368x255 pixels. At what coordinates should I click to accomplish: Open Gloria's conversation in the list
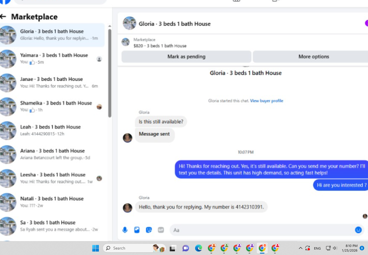pos(52,35)
